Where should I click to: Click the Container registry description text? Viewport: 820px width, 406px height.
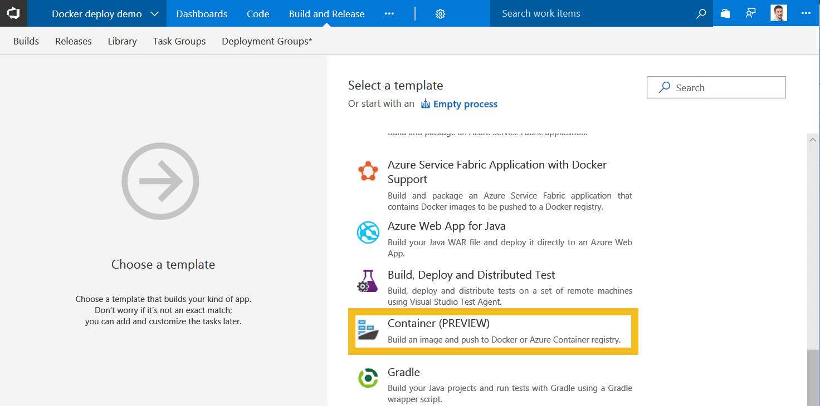pos(504,339)
